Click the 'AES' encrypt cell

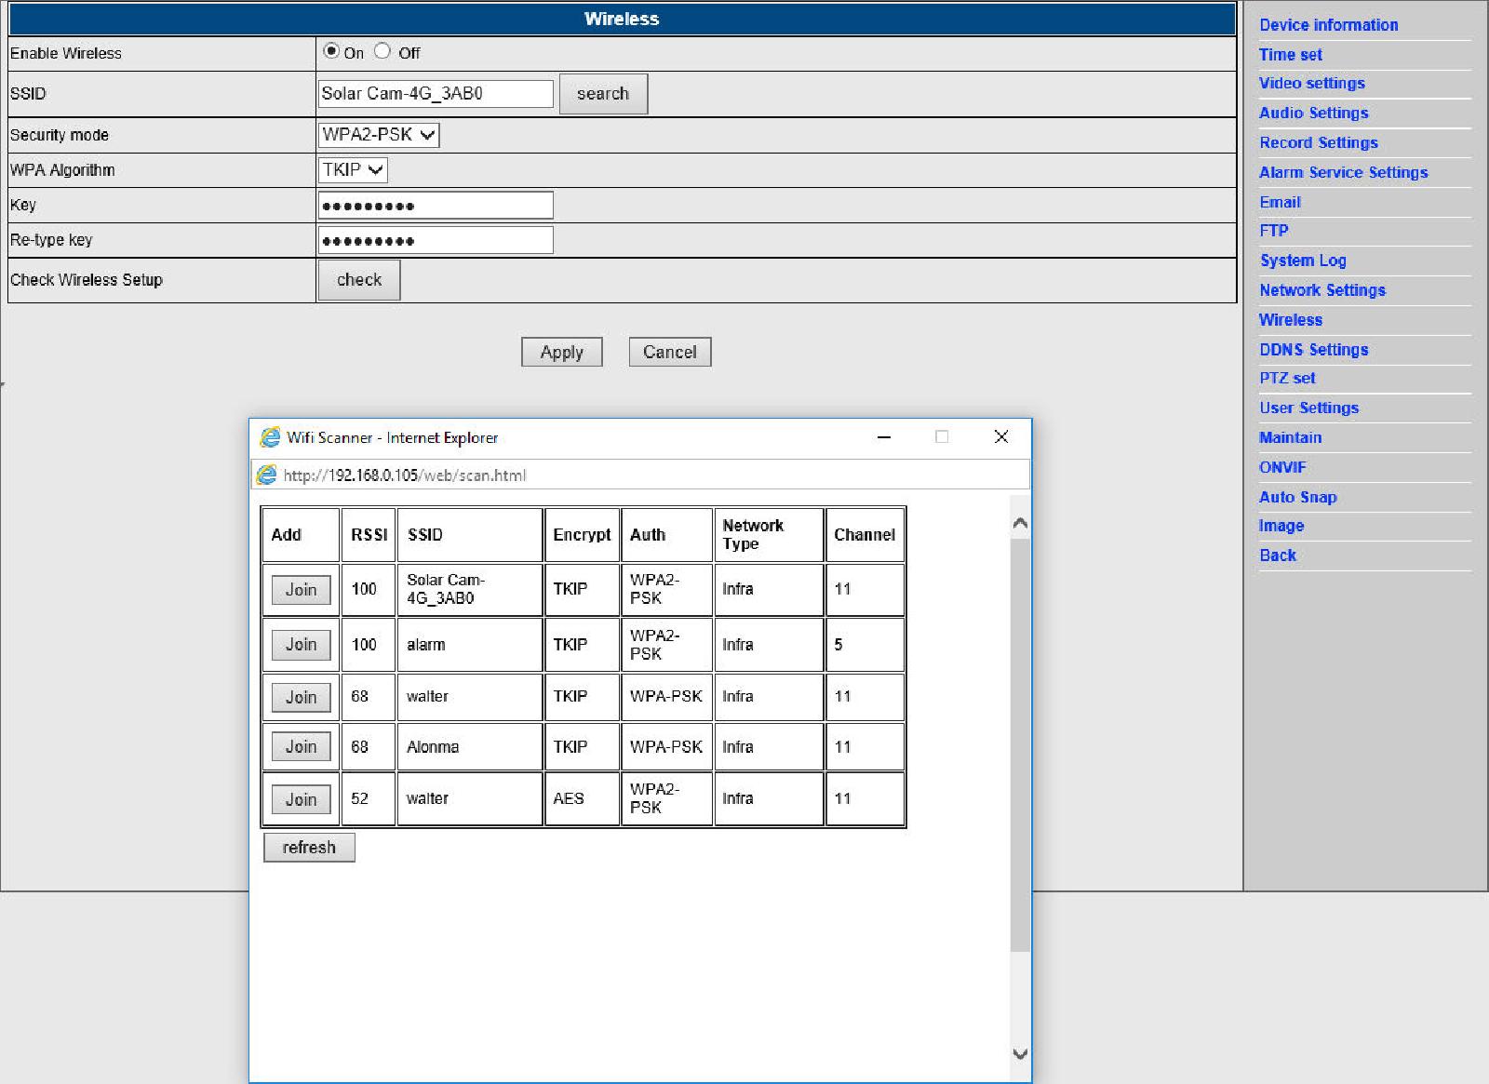click(582, 798)
